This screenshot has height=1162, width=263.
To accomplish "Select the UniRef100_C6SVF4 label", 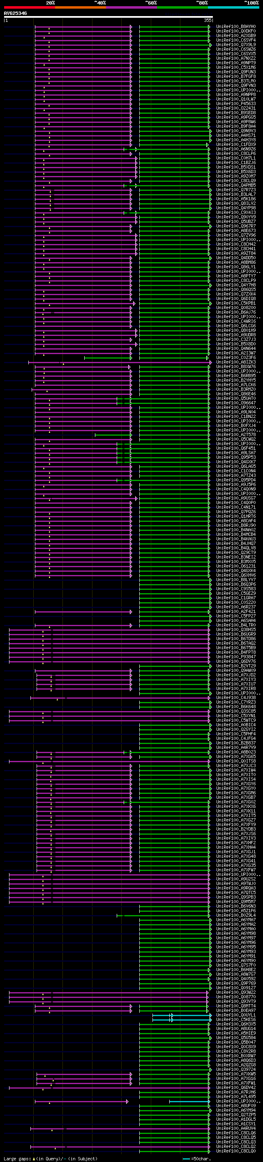I will pyautogui.click(x=236, y=40).
